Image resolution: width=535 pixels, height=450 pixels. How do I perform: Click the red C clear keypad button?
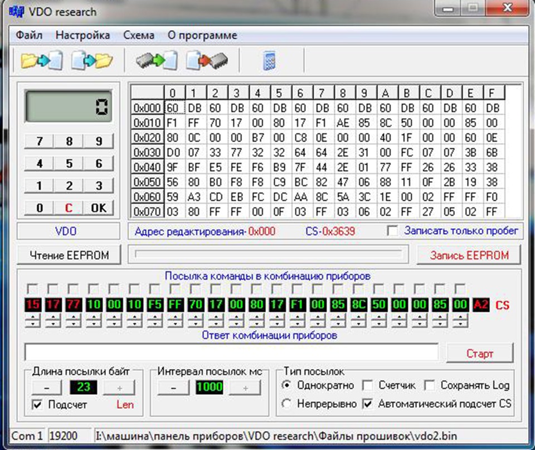(x=69, y=207)
